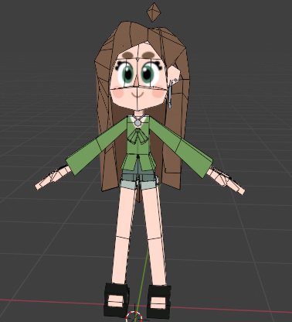
Task: Click the 3D cursor at the feet
Action: (134, 317)
